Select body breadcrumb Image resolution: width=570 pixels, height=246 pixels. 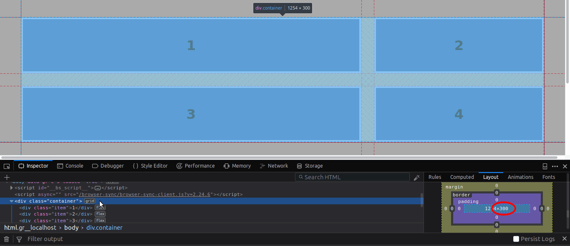[71, 228]
